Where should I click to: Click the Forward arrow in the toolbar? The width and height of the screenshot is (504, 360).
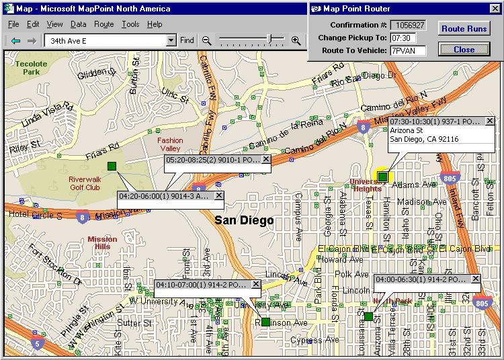[x=32, y=41]
